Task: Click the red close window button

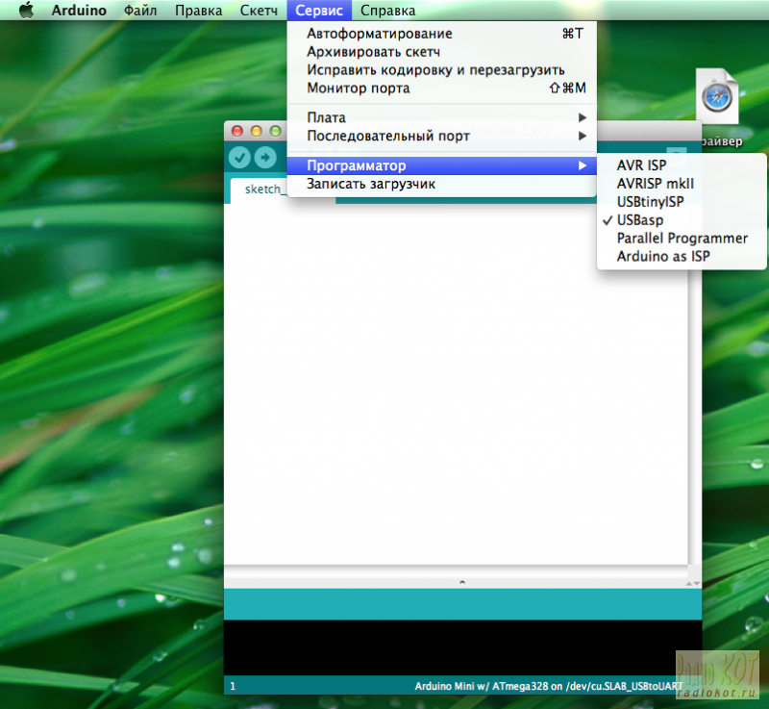Action: point(237,131)
